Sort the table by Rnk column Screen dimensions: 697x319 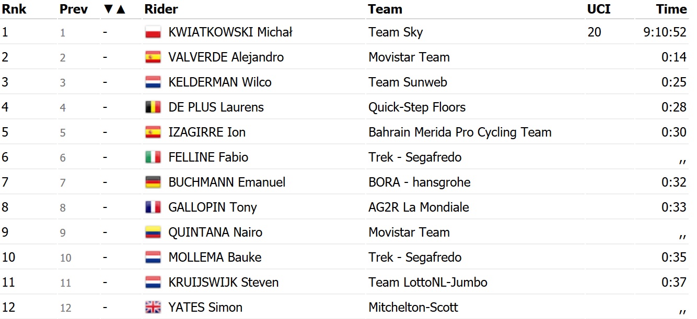point(14,9)
